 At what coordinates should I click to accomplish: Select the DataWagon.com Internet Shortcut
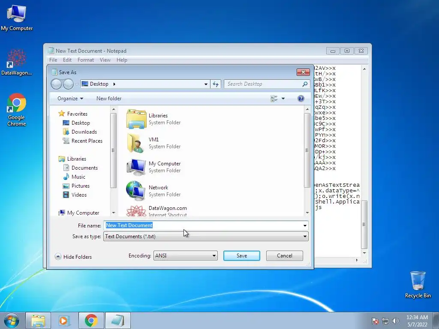(156, 211)
